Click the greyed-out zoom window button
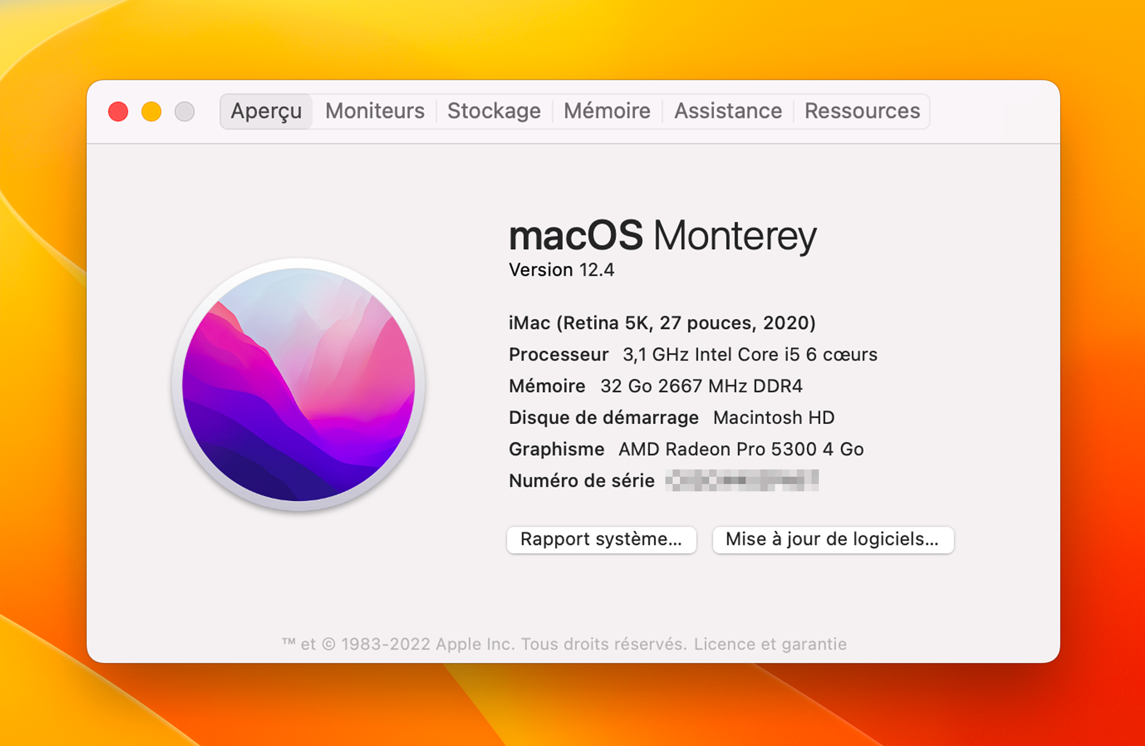This screenshot has height=746, width=1145. [x=185, y=112]
